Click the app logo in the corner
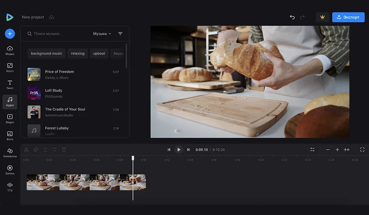 [10, 17]
